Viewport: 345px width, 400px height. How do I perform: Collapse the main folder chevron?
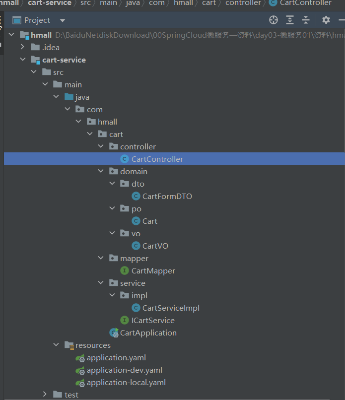tap(45, 84)
